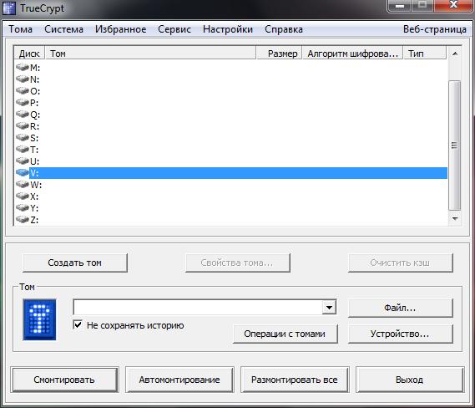Select the X: drive slot icon
Viewport: 475px width, 408px height.
tap(23, 196)
